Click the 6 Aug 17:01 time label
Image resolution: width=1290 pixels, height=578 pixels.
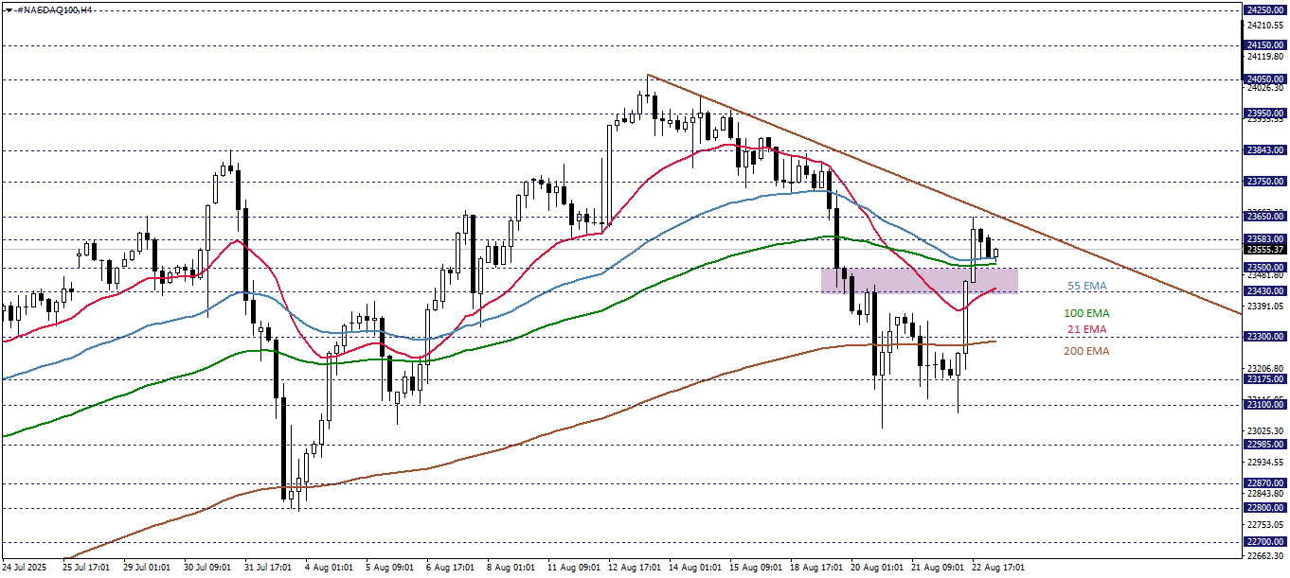449,569
